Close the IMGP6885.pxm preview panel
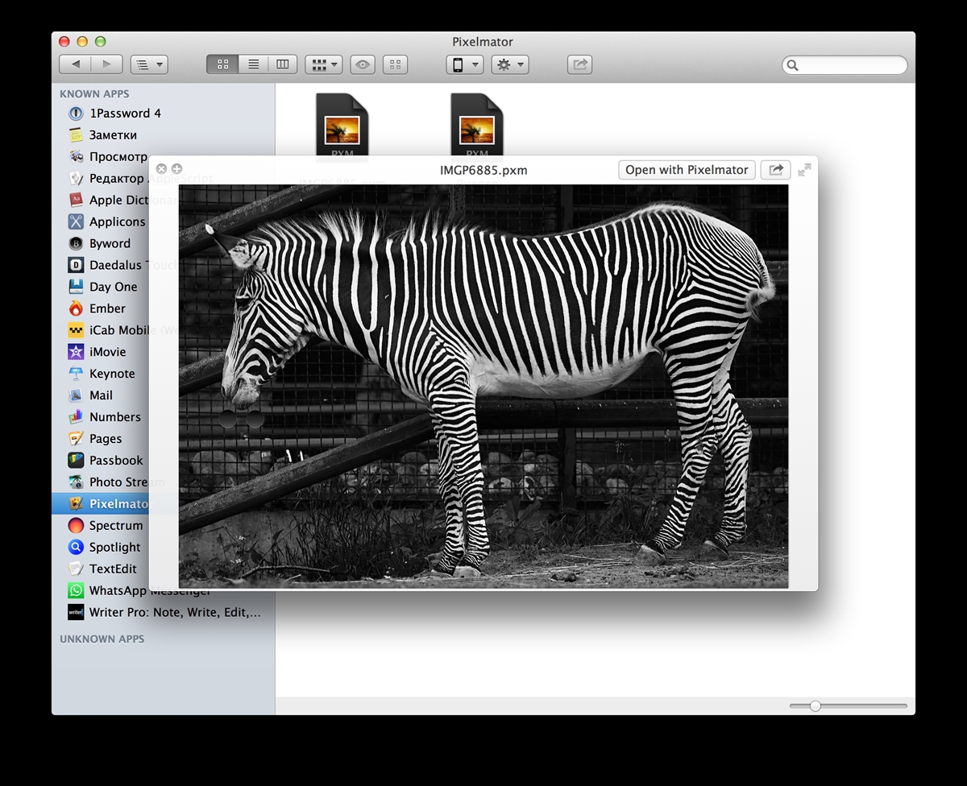This screenshot has height=786, width=967. point(161,169)
